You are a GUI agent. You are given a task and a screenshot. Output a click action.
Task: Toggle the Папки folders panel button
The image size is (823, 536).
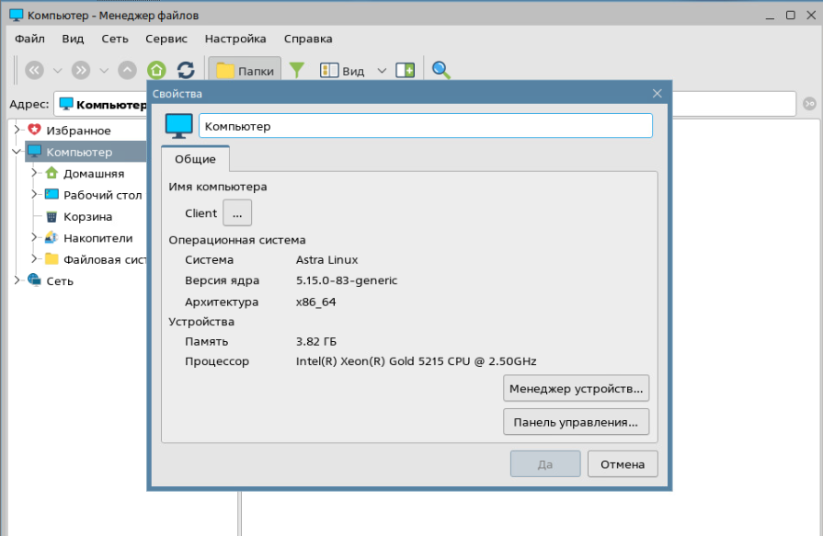point(245,71)
